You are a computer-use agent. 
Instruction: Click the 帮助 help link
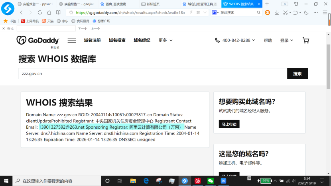[268, 40]
